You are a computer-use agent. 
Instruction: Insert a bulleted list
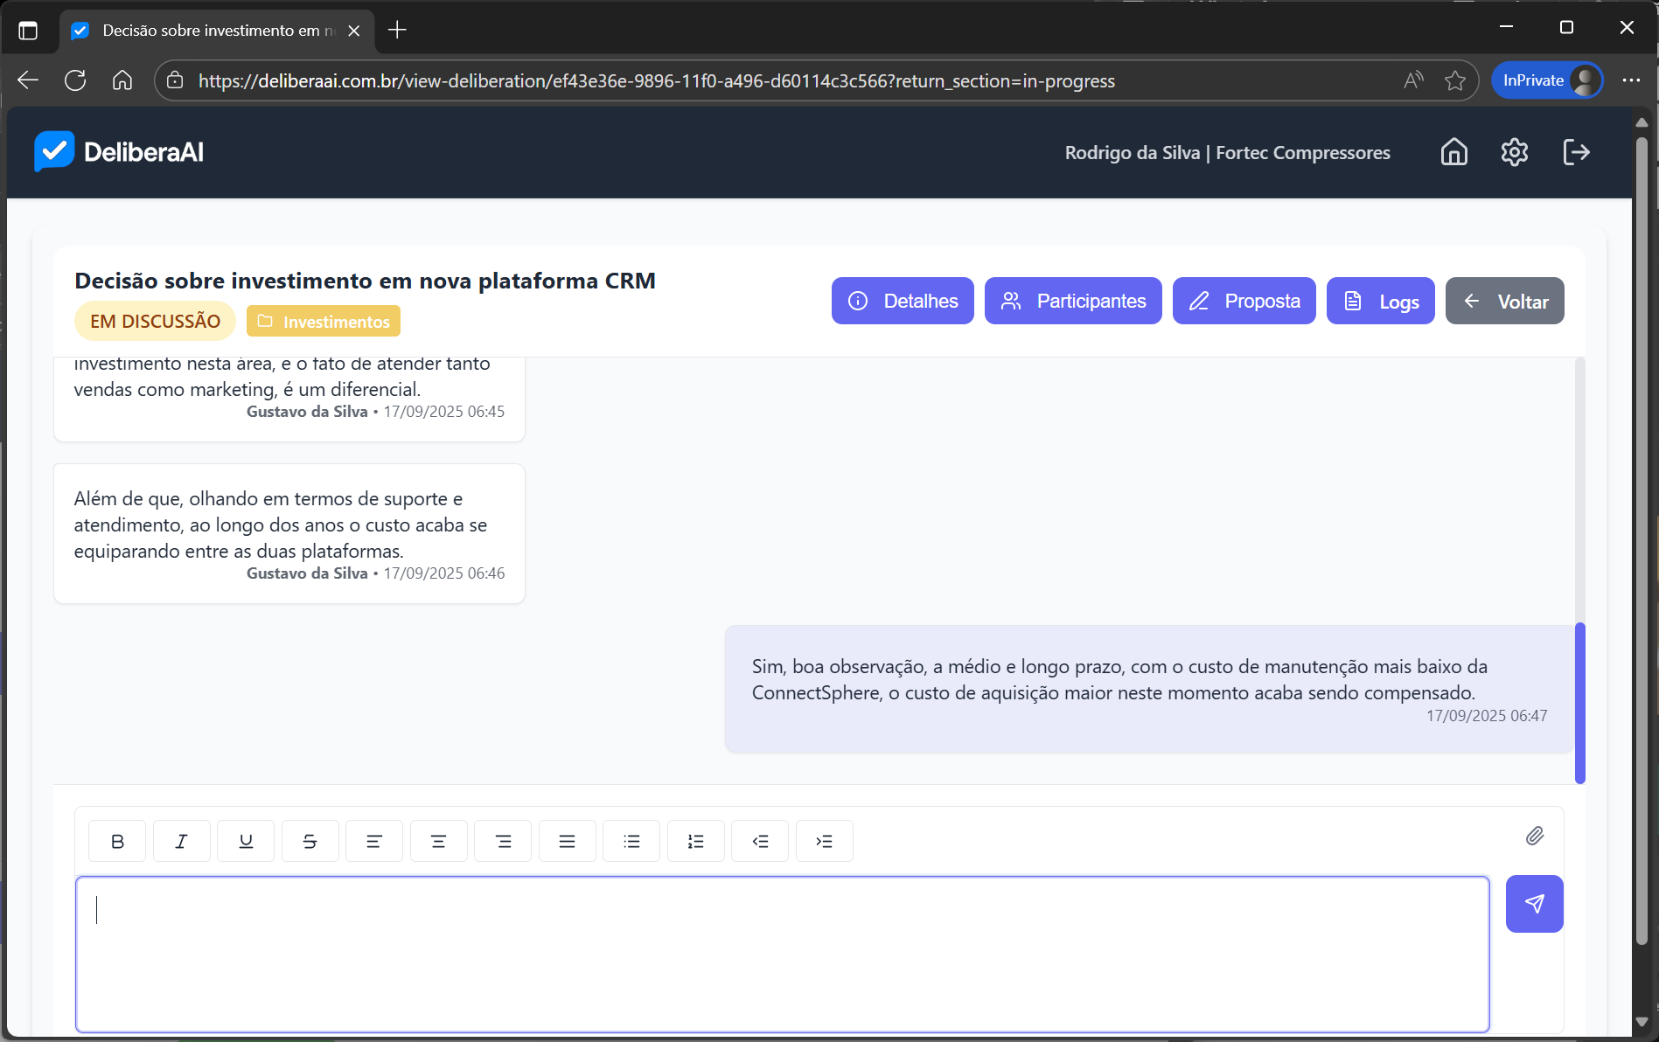coord(631,841)
